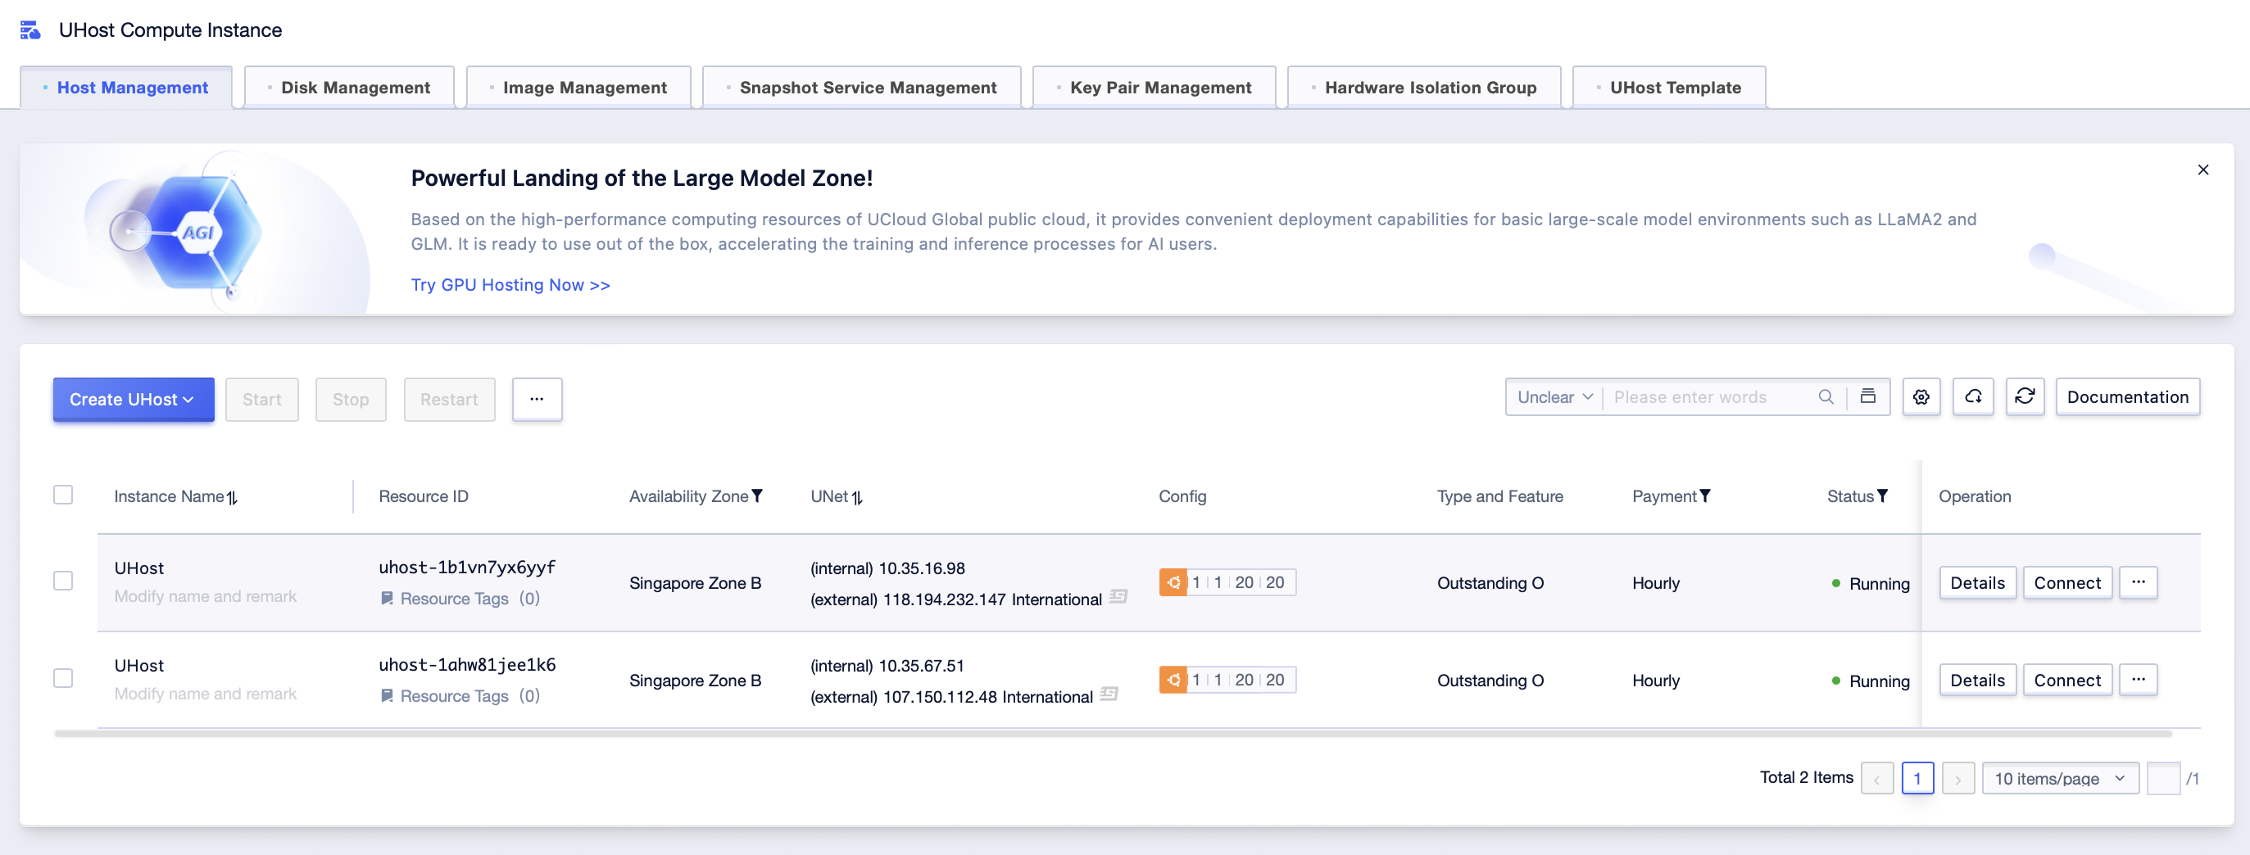
Task: Filter the Payment column
Action: tap(1705, 496)
